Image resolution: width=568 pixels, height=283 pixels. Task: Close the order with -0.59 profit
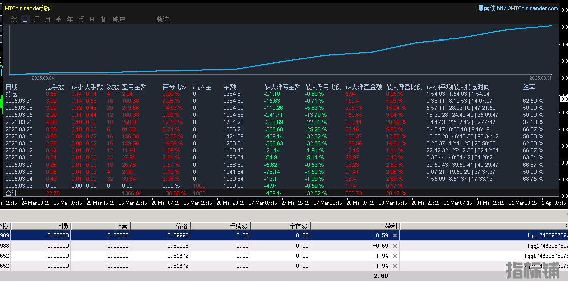[x=395, y=236]
